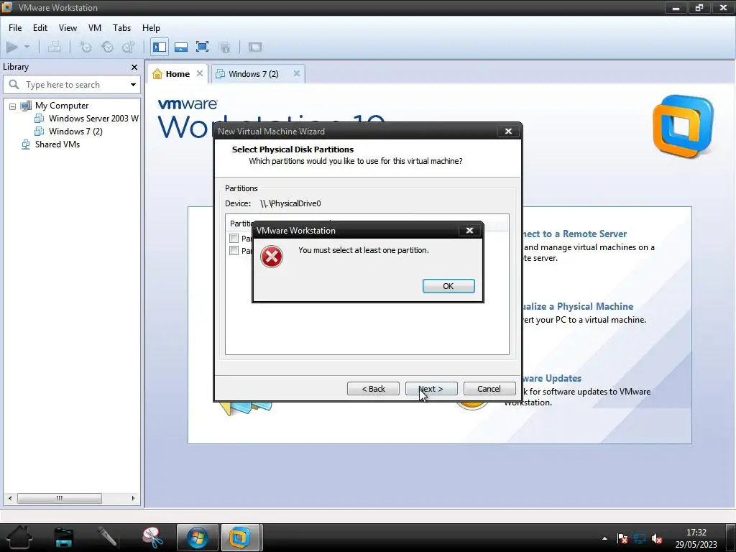This screenshot has height=552, width=736.
Task: Click the muted volume tray icon
Action: 657,538
